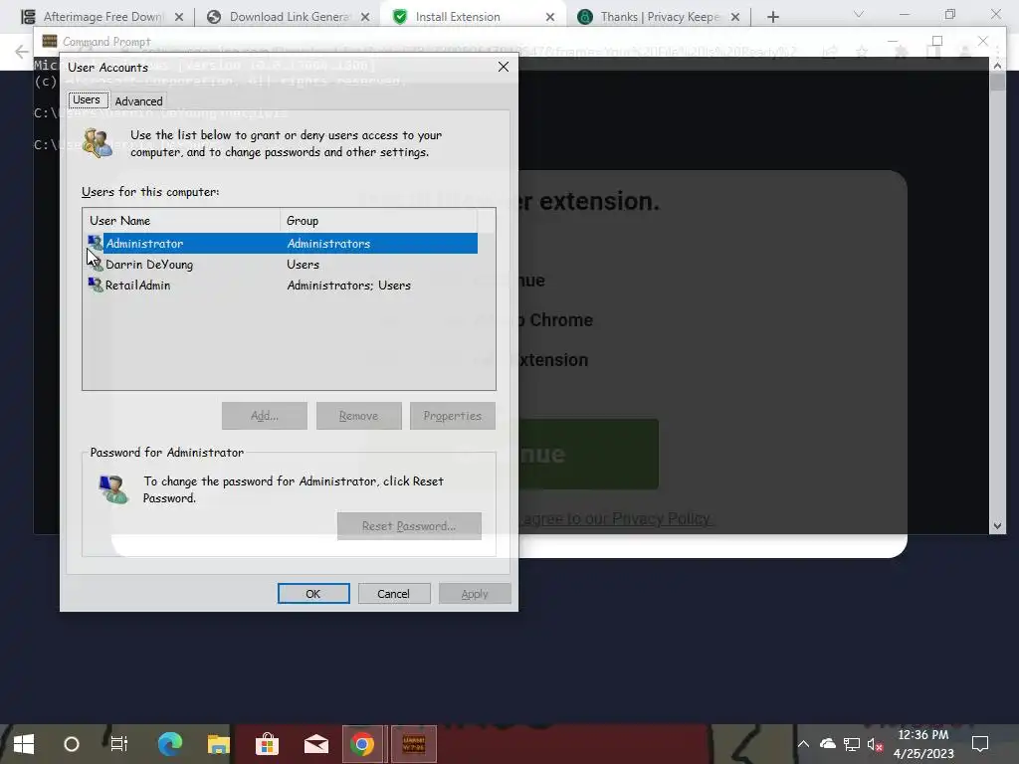Cancel the User Accounts dialog

coord(394,594)
